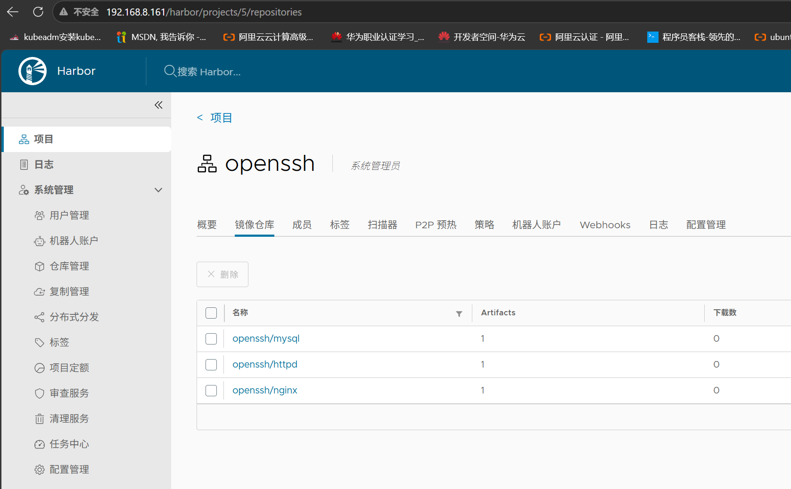Click the 搜索 Harbor search field
The width and height of the screenshot is (791, 489).
click(x=208, y=72)
